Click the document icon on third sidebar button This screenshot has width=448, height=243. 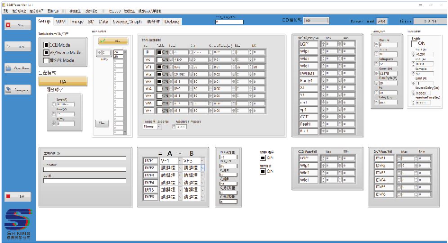(8, 68)
